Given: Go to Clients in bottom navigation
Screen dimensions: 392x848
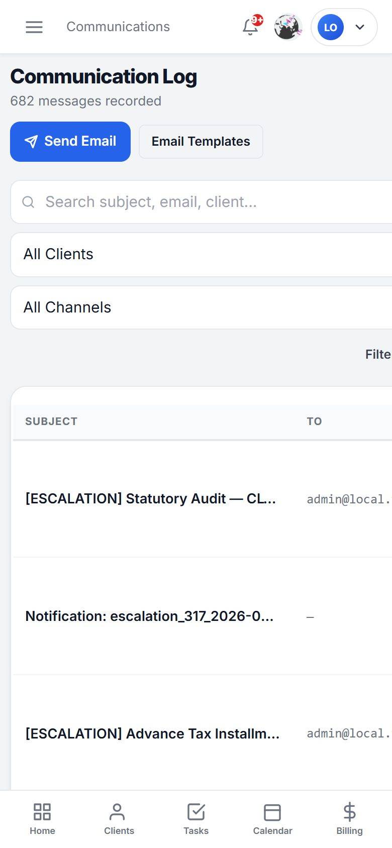Looking at the screenshot, I should [119, 819].
